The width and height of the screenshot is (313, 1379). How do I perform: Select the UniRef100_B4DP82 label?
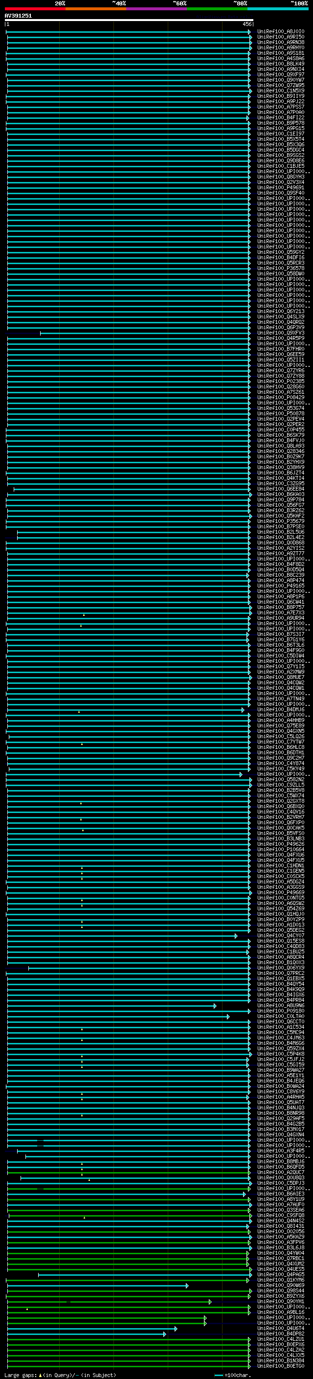point(281,1334)
